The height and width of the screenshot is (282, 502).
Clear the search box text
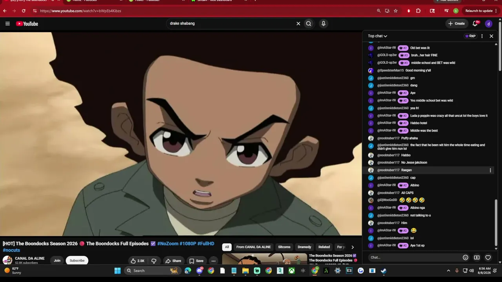298,23
